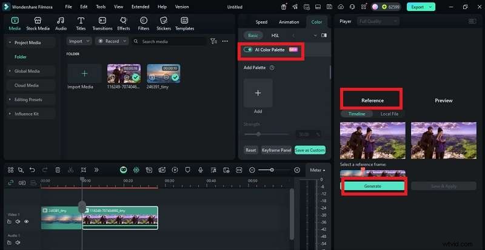485x250 pixels.
Task: Open the Stock Media tab
Action: click(38, 24)
